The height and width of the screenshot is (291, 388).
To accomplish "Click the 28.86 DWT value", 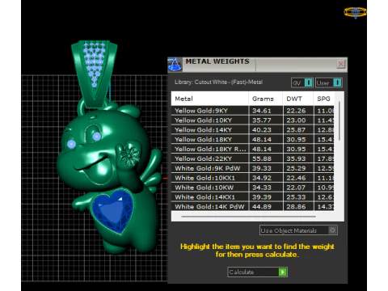I will pos(296,207).
